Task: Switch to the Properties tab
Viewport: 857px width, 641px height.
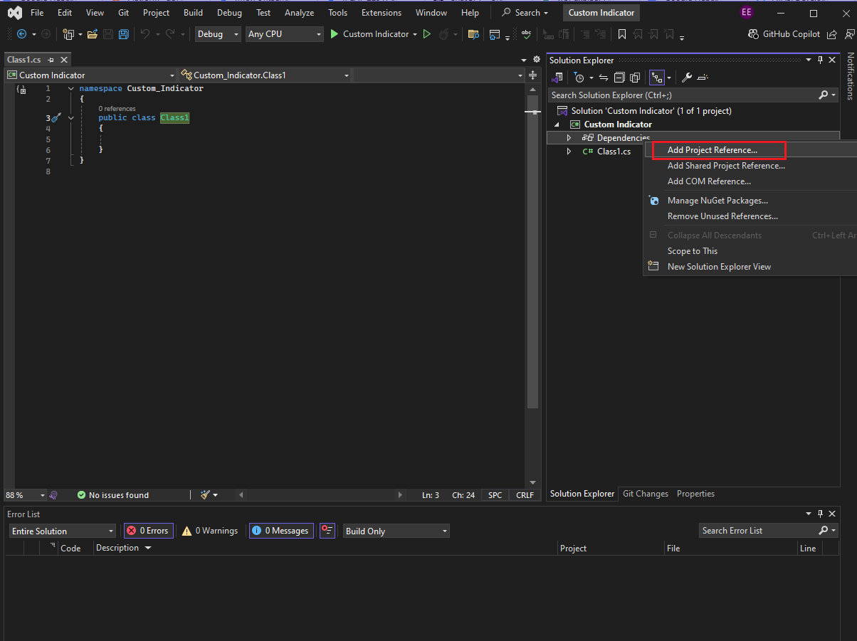Action: (695, 494)
